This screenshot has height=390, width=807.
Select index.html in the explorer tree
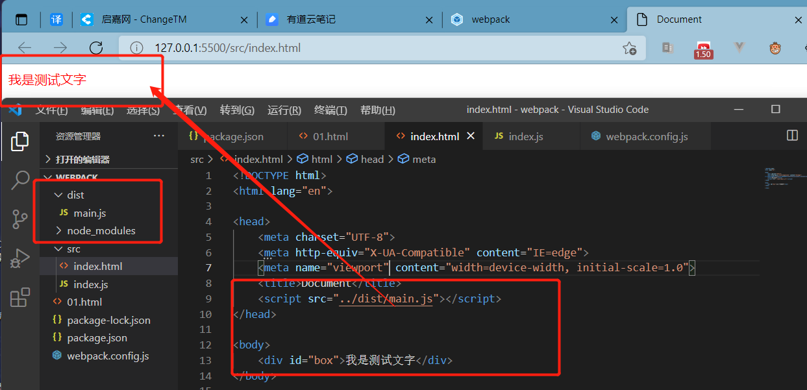pos(108,266)
